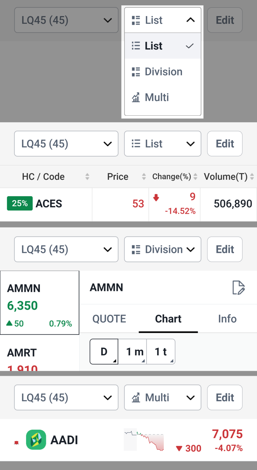The height and width of the screenshot is (470, 257).
Task: Click the Price column sort arrows
Action: [144, 177]
